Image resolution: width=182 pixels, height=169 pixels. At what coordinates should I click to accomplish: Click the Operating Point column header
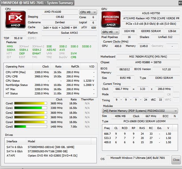[x=18, y=67]
